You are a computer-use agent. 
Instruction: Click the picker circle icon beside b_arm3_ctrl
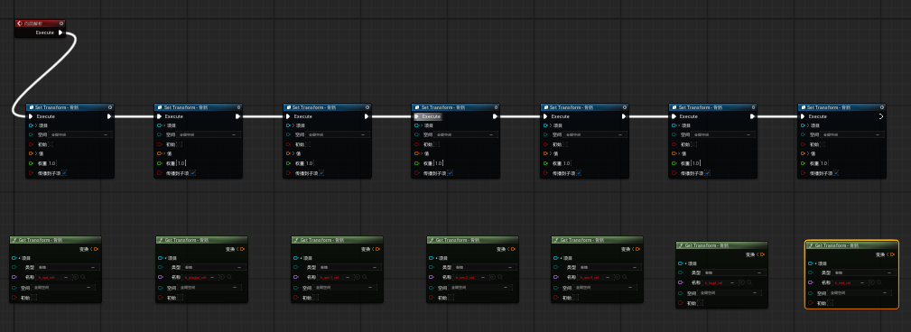point(618,277)
